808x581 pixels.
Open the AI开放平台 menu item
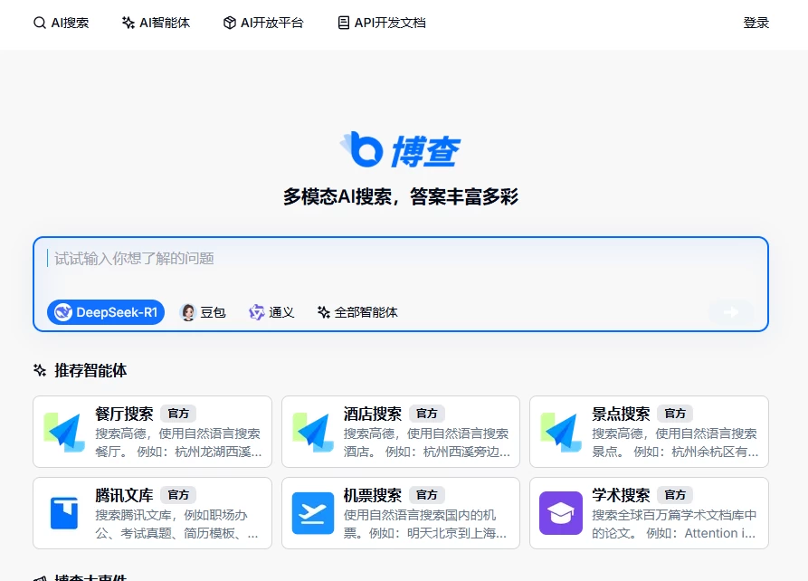click(262, 23)
